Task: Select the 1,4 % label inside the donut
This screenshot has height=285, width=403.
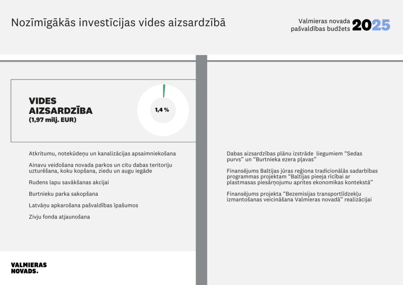Action: [162, 110]
